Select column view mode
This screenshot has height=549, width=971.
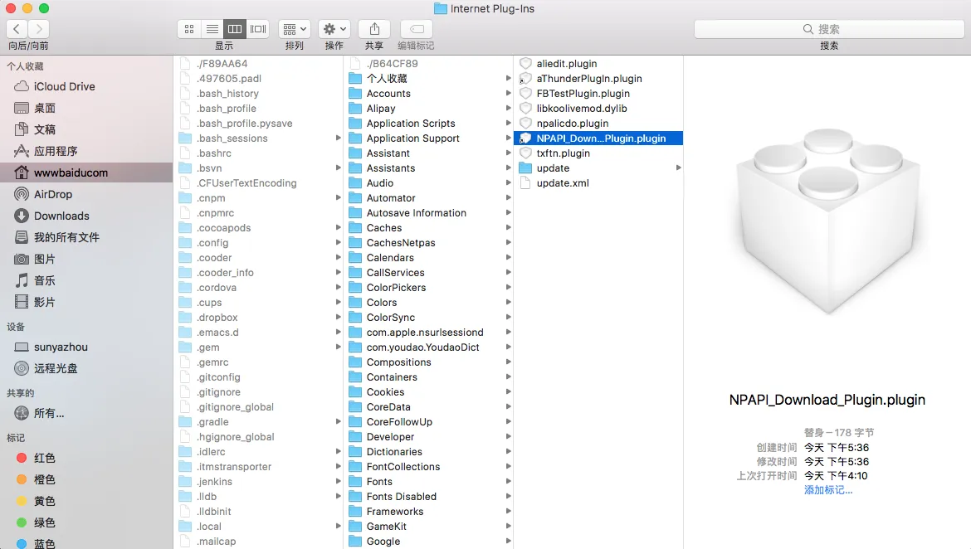(235, 29)
